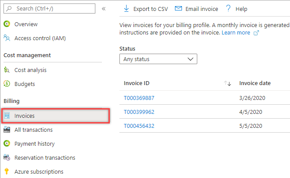This screenshot has width=290, height=178.
Task: Go to Payment history menu item
Action: point(35,144)
